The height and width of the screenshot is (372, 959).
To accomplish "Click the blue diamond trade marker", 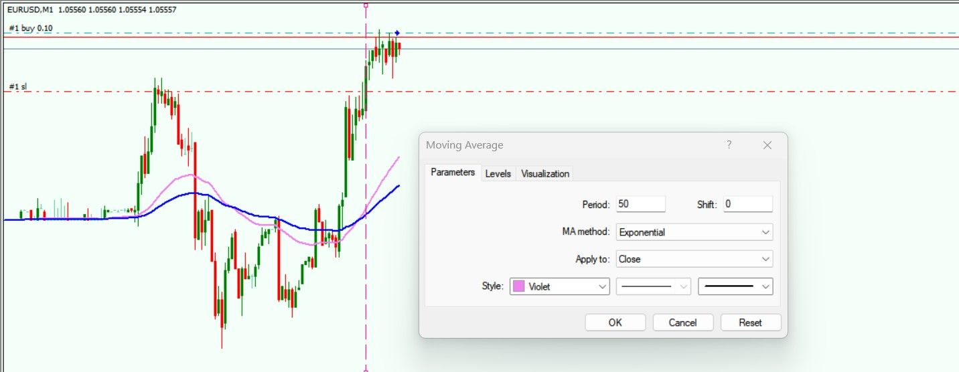I will click(x=397, y=33).
